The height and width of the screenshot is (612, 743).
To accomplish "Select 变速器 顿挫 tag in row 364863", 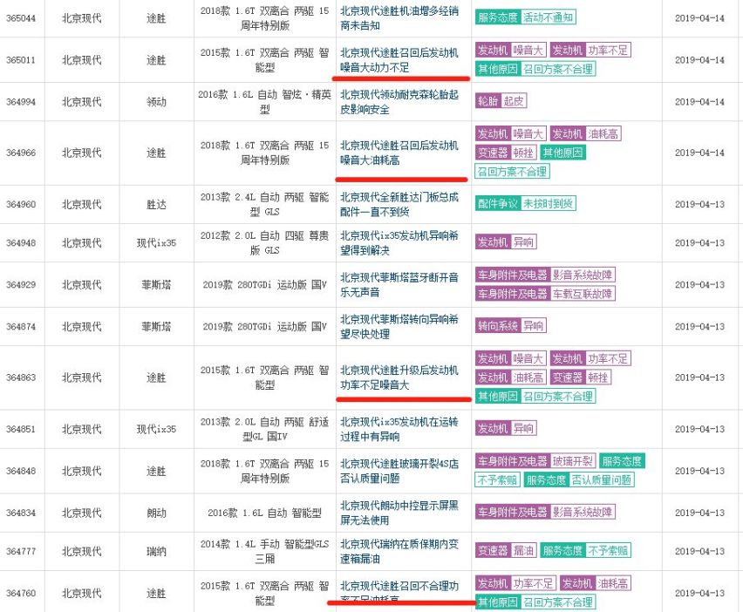I will tap(581, 377).
